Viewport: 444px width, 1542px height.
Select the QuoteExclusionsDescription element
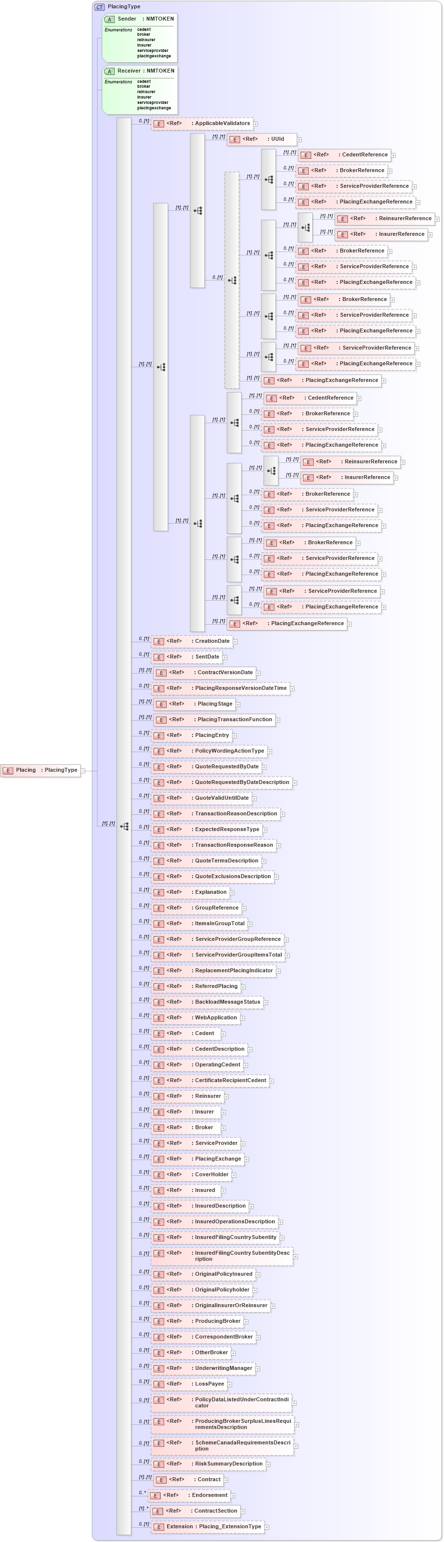[213, 876]
